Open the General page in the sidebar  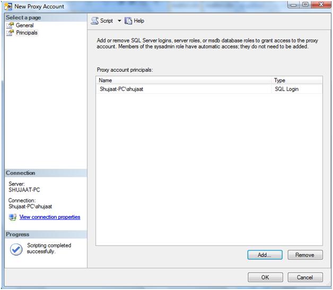click(x=24, y=25)
